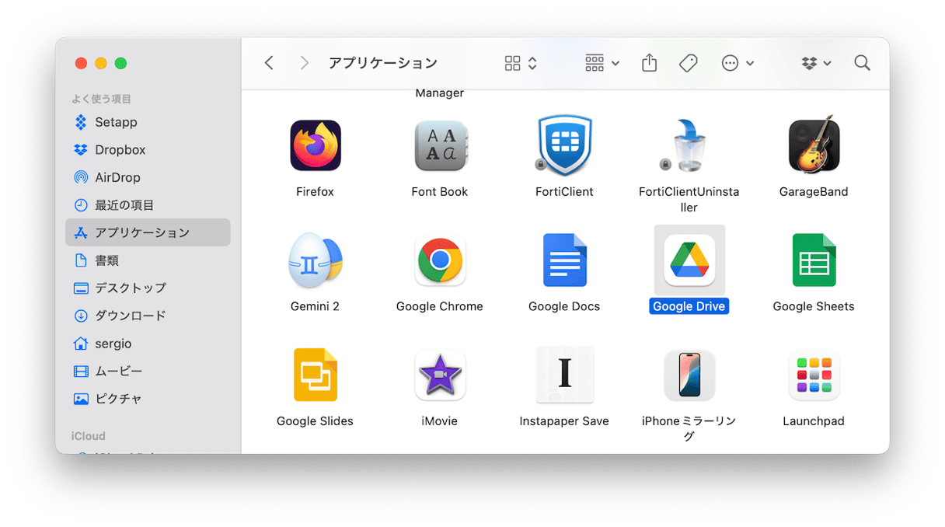Open the Dropbox toolbar dropdown

817,64
